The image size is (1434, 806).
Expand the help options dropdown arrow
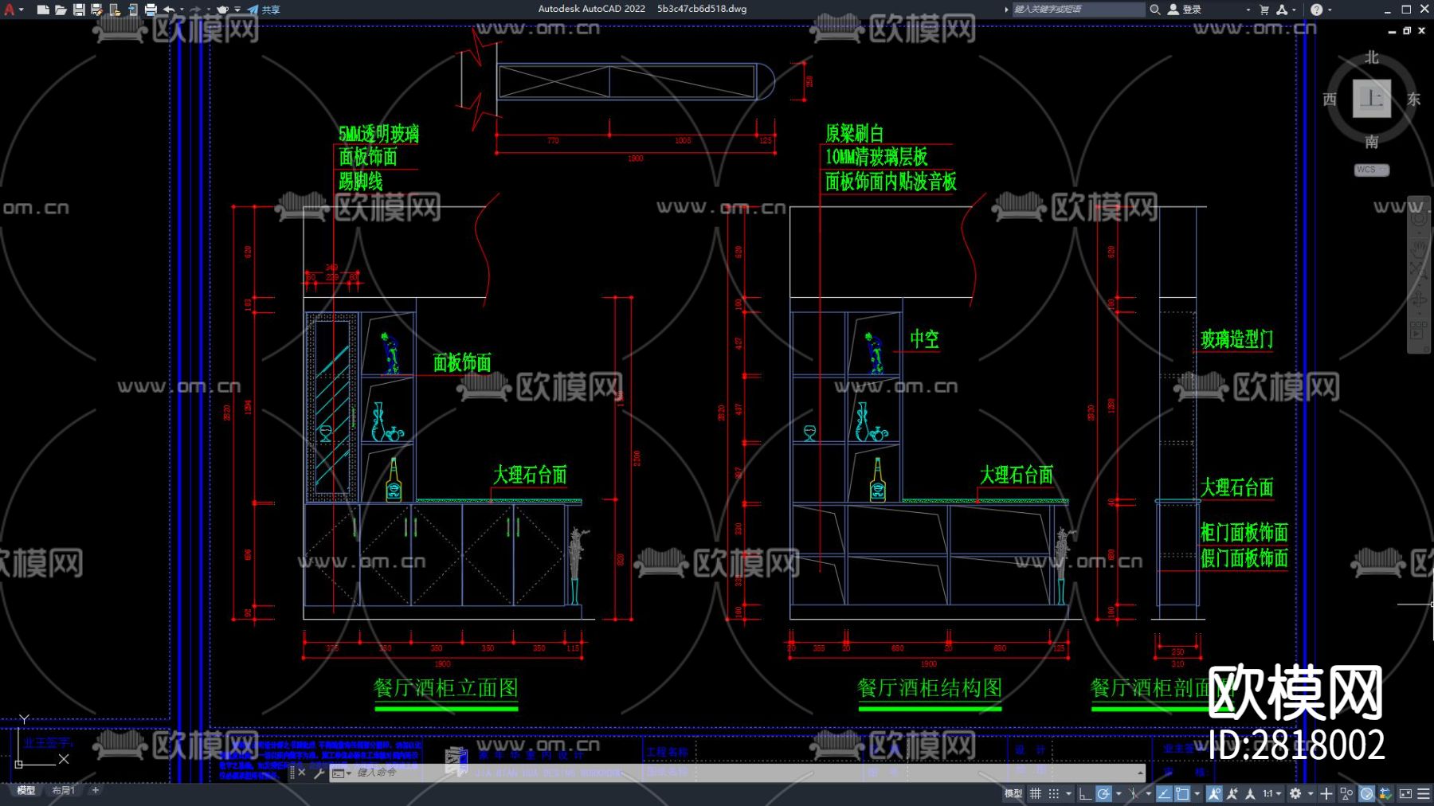[x=1329, y=10]
